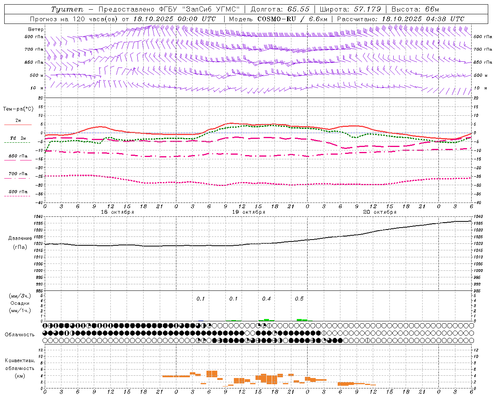
Task: Select the '10 м' wind level label at left
Action: click(x=37, y=88)
